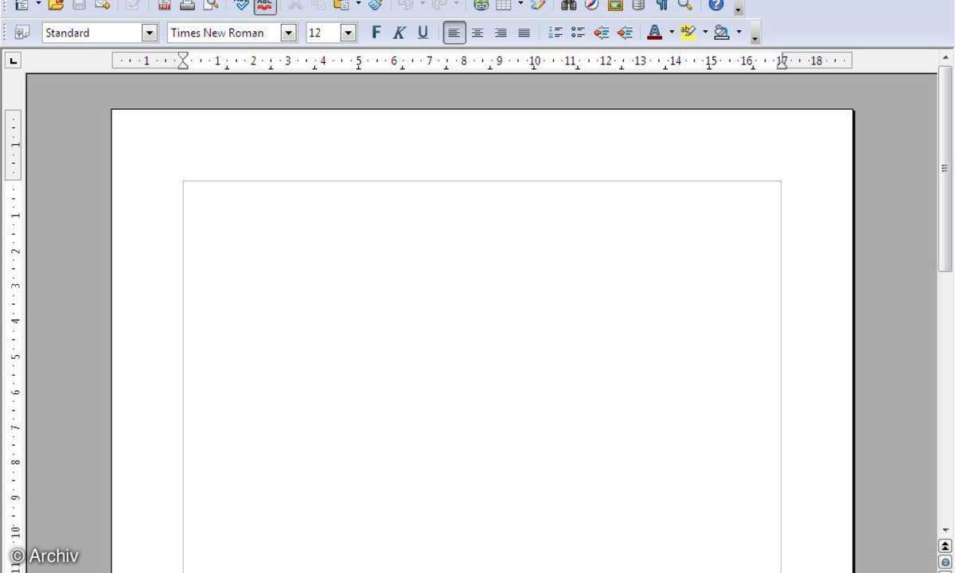Screen dimensions: 955x573
Task: Expand background color palette arrow
Action: 739,33
